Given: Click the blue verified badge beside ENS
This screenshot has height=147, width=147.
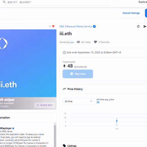Looking at the screenshot, I should click(94, 26).
